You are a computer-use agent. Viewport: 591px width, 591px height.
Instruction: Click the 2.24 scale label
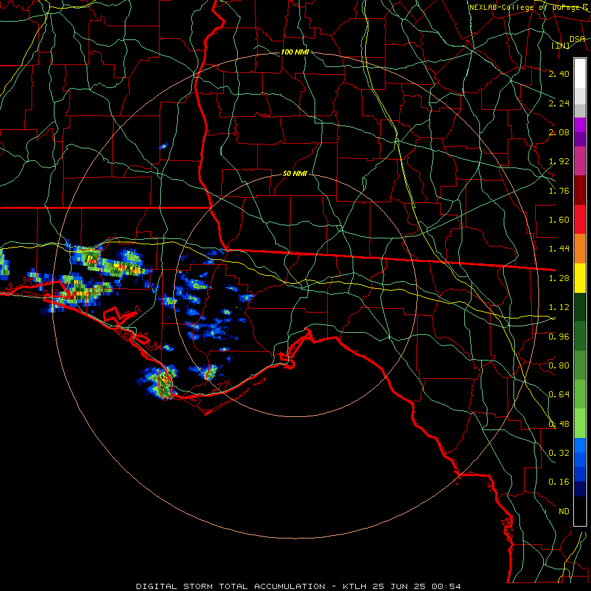pos(559,103)
